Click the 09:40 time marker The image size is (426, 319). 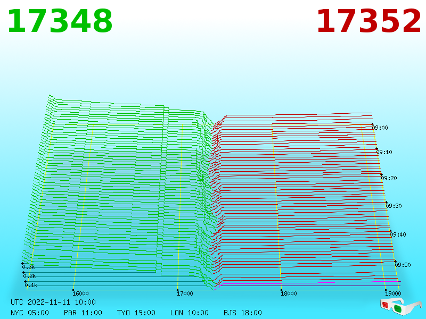pos(398,234)
